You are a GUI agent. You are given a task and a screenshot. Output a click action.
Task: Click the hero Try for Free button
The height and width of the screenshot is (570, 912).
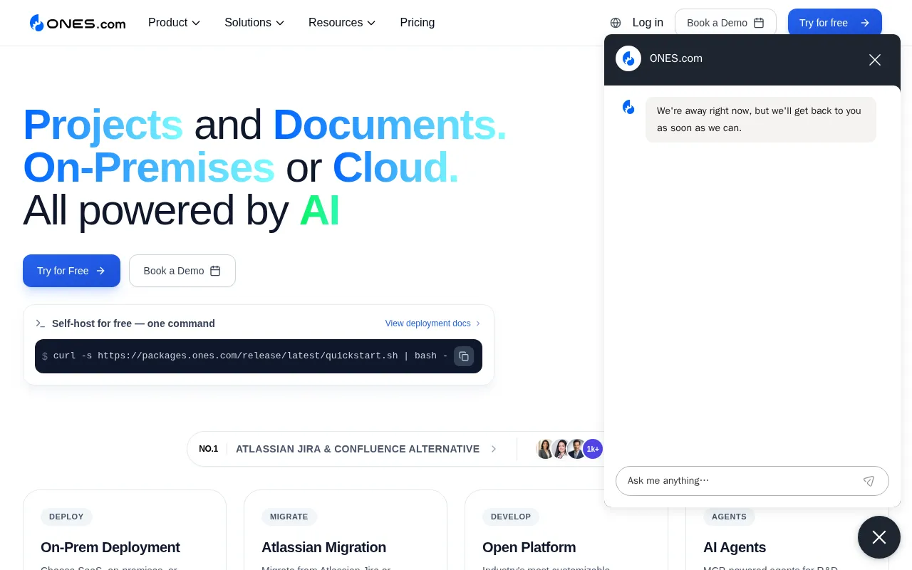pyautogui.click(x=71, y=271)
